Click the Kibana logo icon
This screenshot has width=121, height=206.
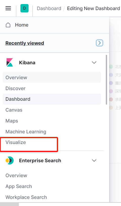pos(10,63)
